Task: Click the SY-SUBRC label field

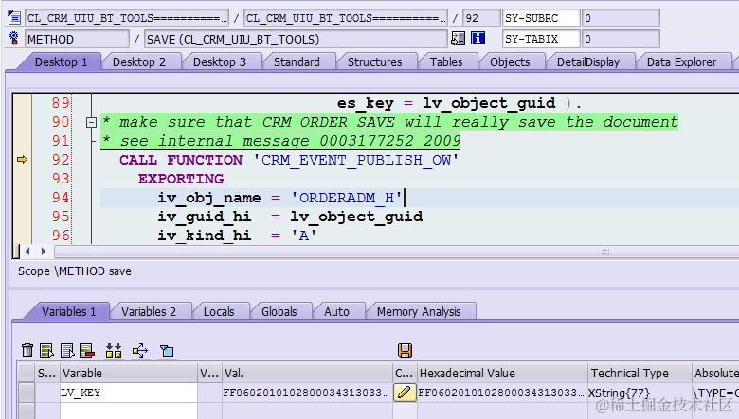Action: tap(541, 18)
